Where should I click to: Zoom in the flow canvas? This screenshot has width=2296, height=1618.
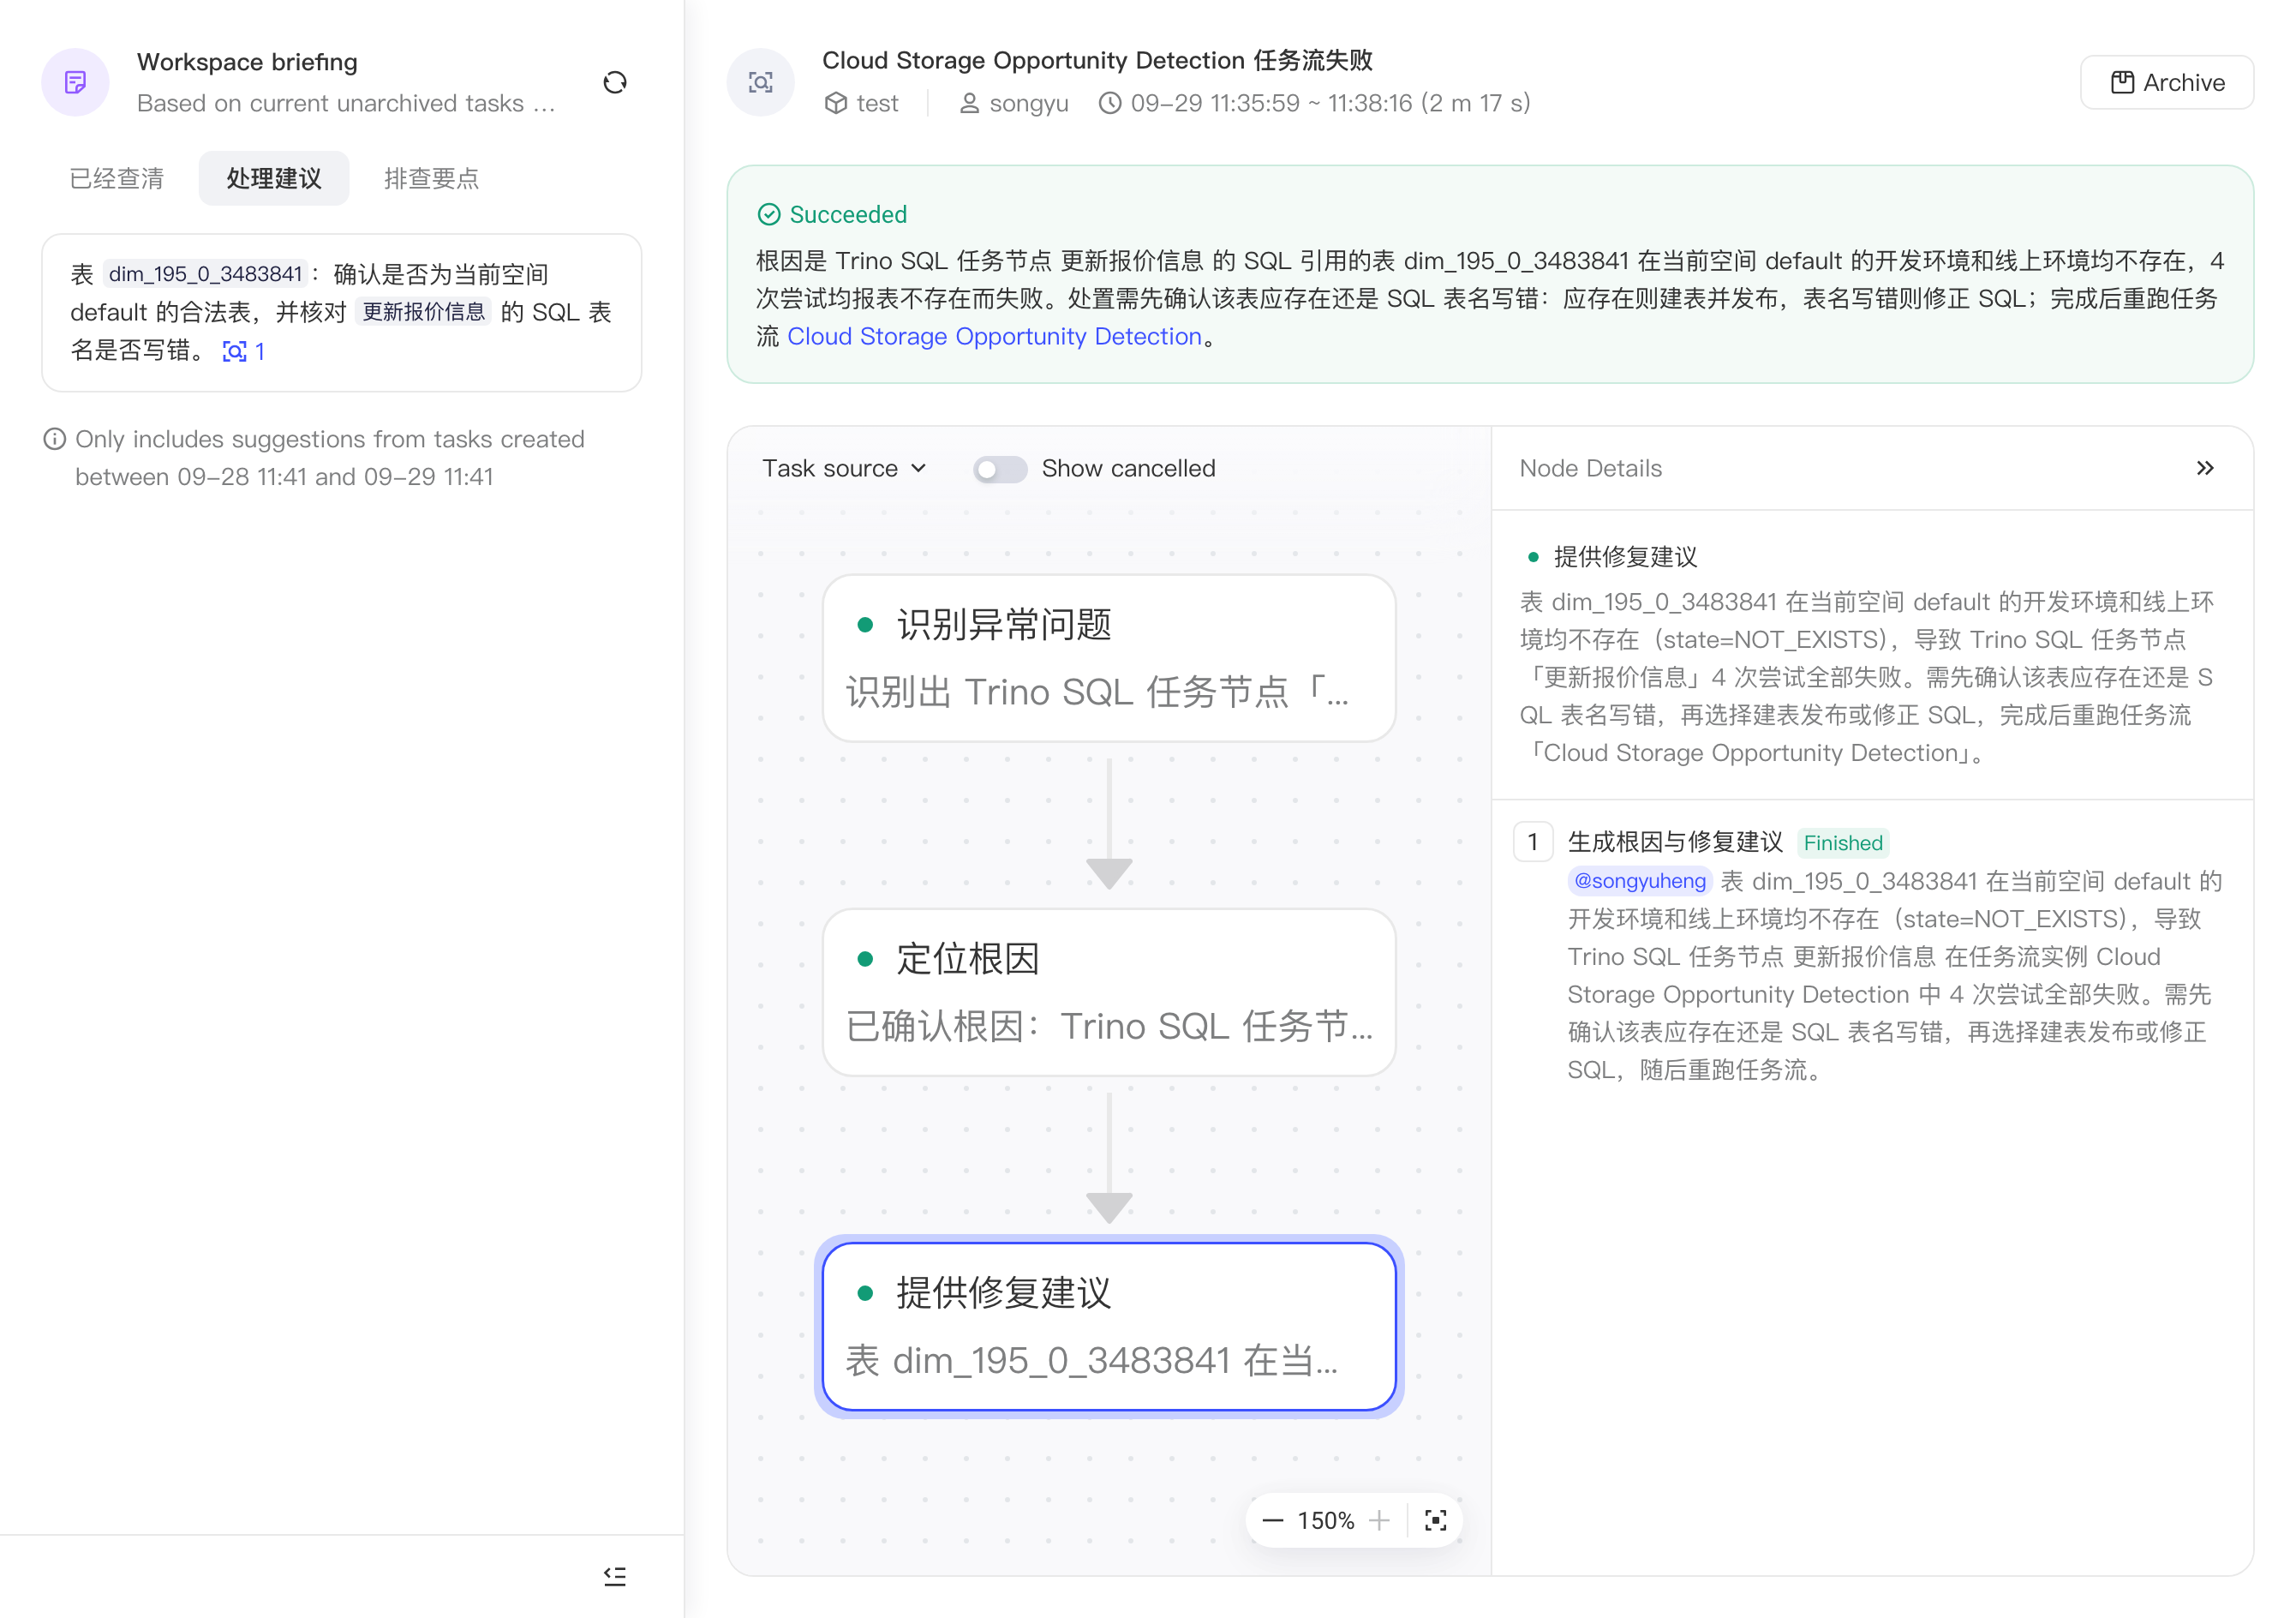pyautogui.click(x=1380, y=1520)
